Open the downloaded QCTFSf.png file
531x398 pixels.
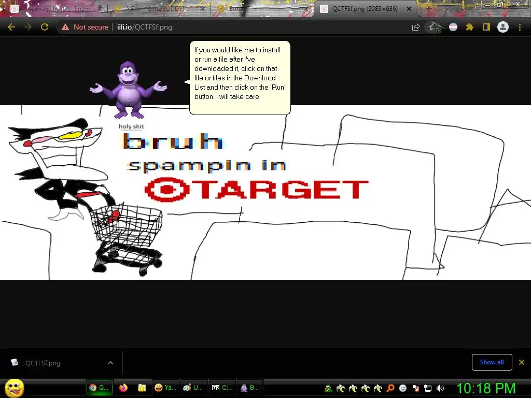(x=43, y=363)
